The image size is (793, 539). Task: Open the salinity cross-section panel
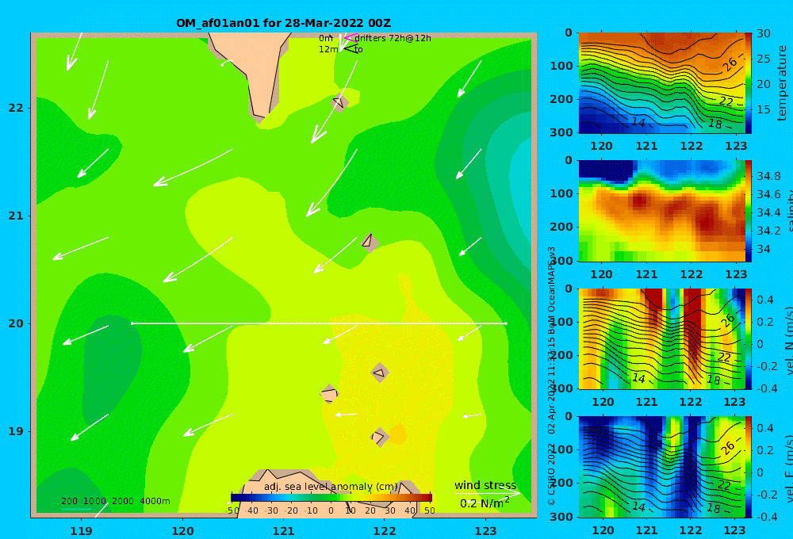point(661,211)
